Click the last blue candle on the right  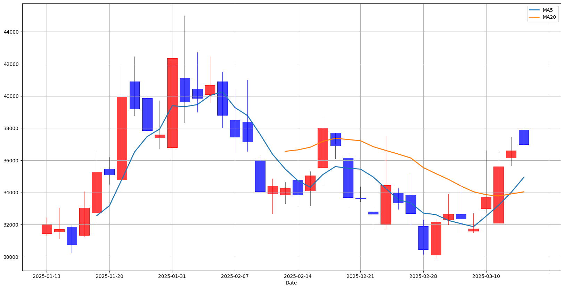click(x=524, y=137)
